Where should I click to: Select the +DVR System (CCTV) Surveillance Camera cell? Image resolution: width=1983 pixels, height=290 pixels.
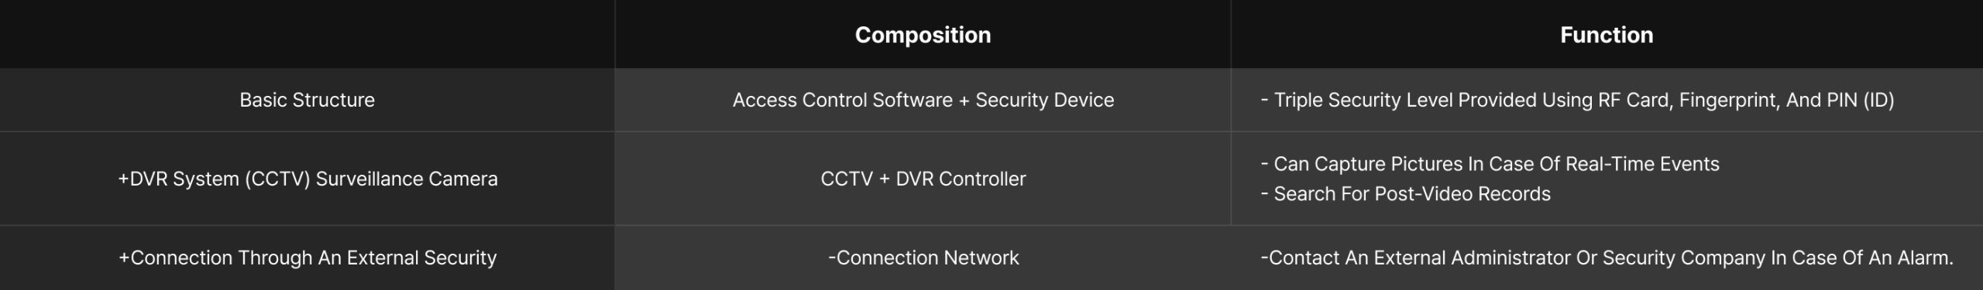pos(308,179)
